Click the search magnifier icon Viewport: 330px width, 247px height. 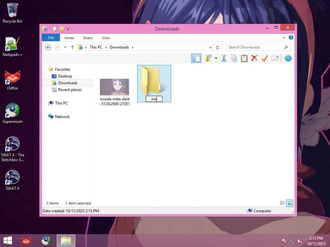pos(286,47)
